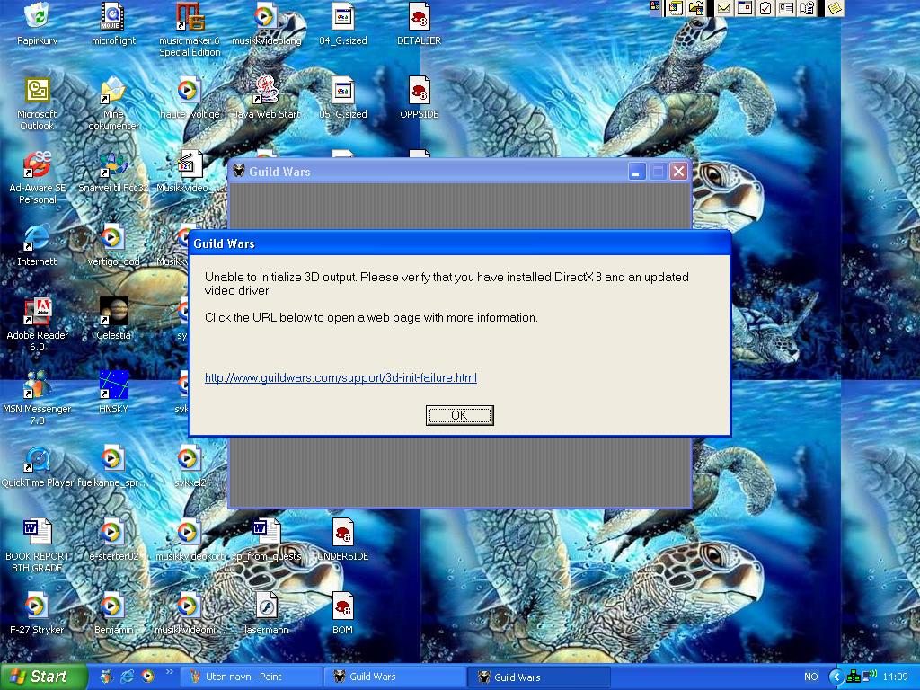The height and width of the screenshot is (690, 920).
Task: Select the e-starter02 media icon
Action: click(x=113, y=540)
